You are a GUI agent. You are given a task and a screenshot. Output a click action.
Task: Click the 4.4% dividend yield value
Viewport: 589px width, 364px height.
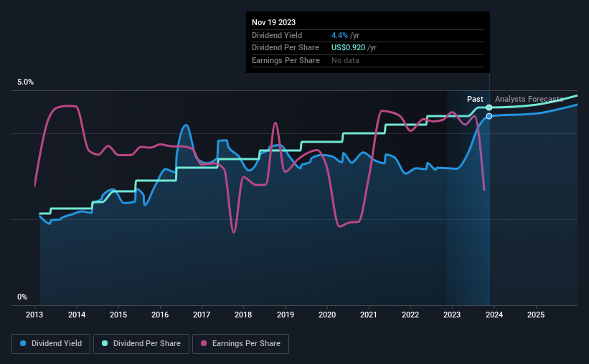[x=339, y=35]
